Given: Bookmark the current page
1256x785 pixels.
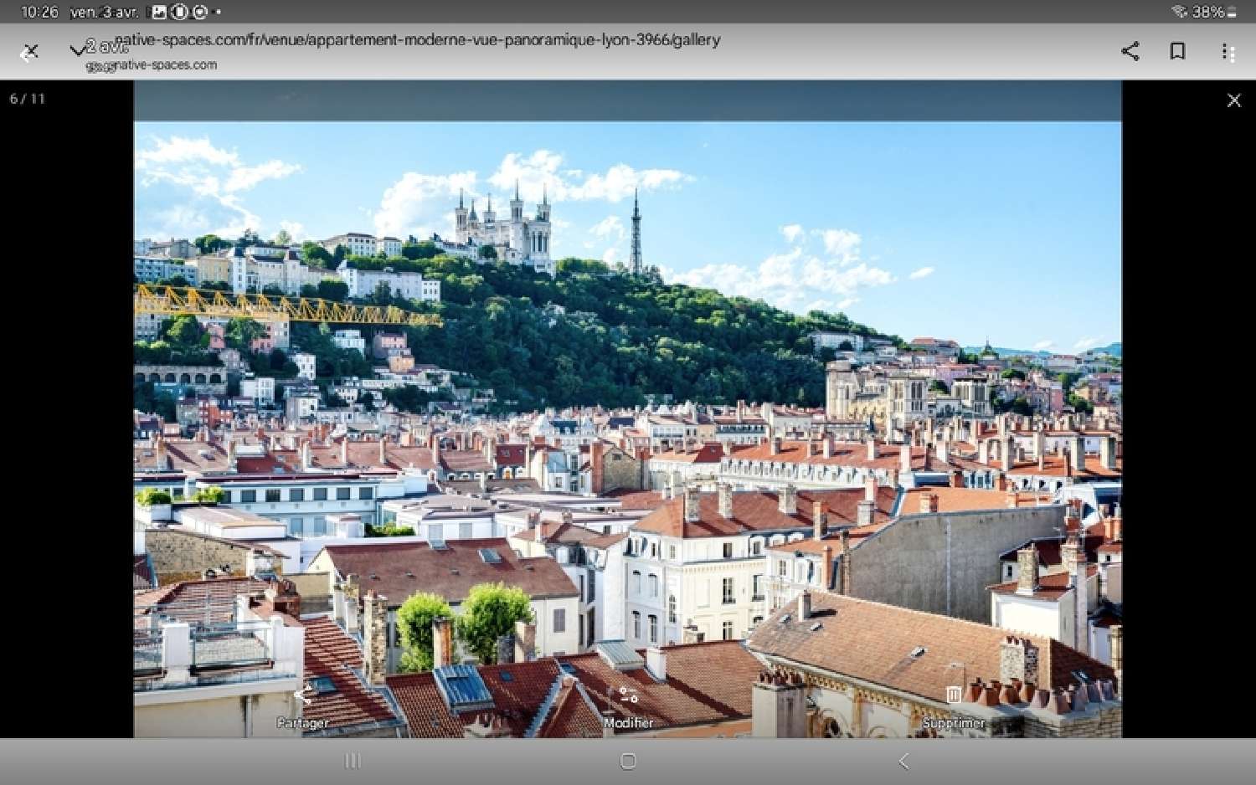Looking at the screenshot, I should (1178, 52).
